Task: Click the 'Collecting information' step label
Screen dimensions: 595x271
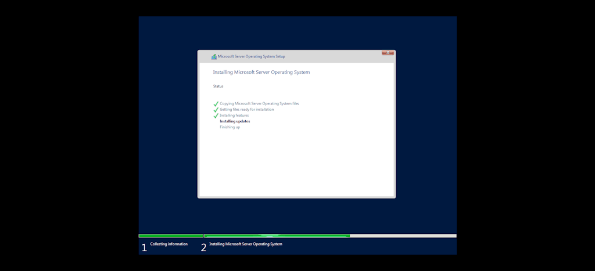Action: (x=169, y=244)
